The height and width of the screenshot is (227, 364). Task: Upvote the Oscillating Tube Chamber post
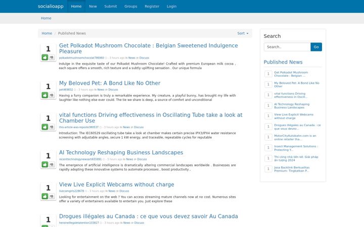tap(45, 127)
